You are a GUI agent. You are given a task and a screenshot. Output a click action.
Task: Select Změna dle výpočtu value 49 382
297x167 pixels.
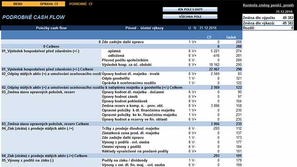click(x=288, y=18)
